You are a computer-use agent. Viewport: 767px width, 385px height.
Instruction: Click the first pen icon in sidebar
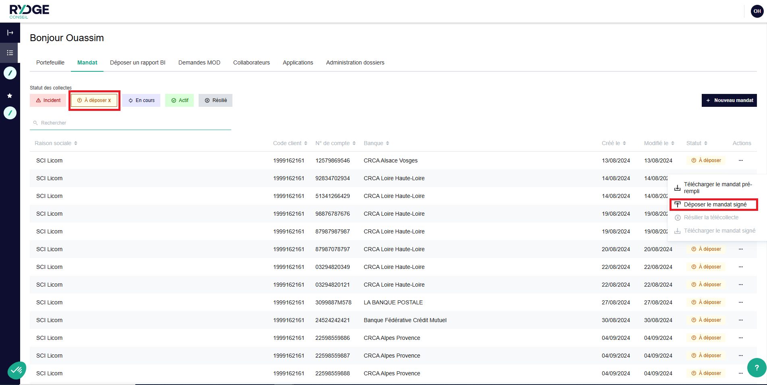[10, 73]
